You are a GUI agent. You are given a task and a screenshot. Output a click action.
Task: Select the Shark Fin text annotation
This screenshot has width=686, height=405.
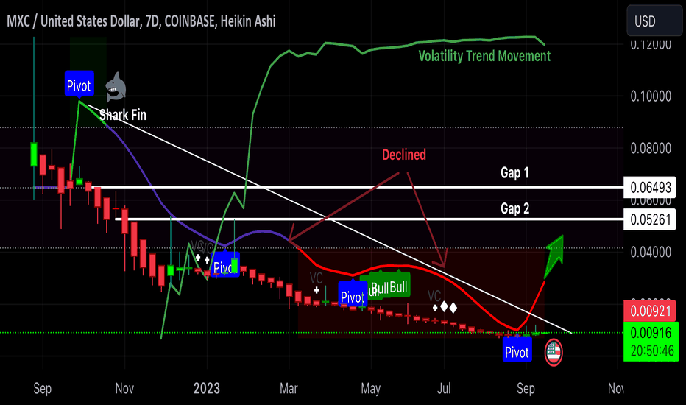click(x=123, y=115)
